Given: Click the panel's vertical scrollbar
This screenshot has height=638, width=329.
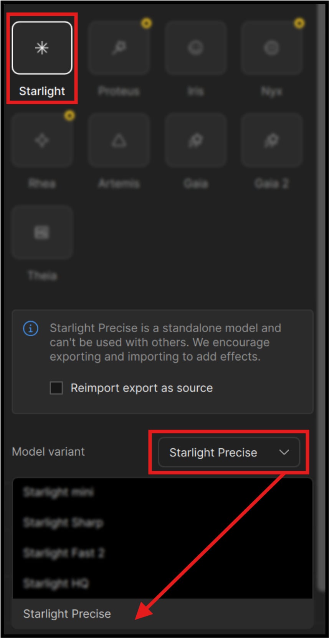Looking at the screenshot, I should [321, 308].
